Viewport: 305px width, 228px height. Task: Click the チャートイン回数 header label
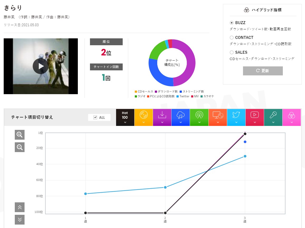[x=106, y=67]
